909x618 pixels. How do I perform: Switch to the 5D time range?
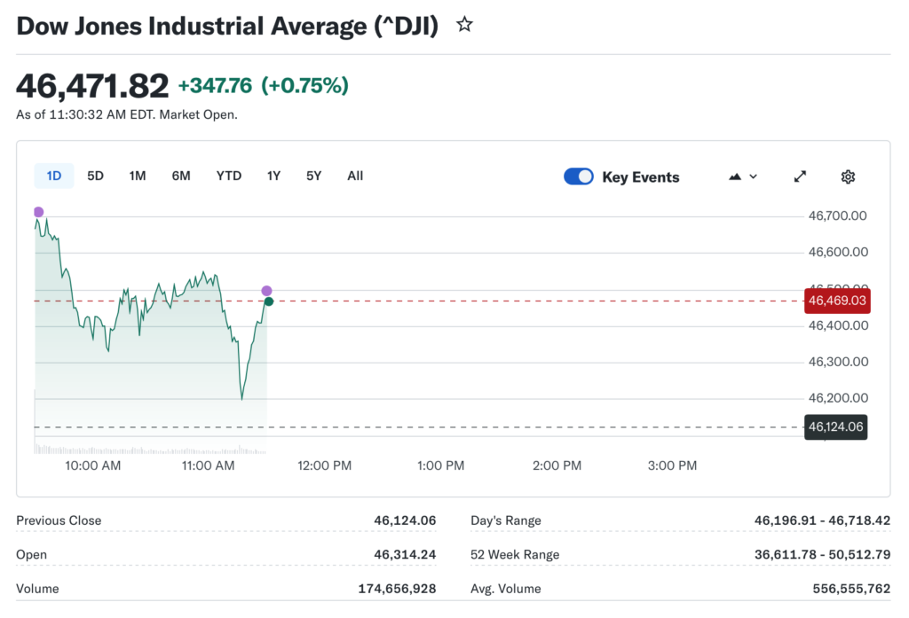click(95, 176)
